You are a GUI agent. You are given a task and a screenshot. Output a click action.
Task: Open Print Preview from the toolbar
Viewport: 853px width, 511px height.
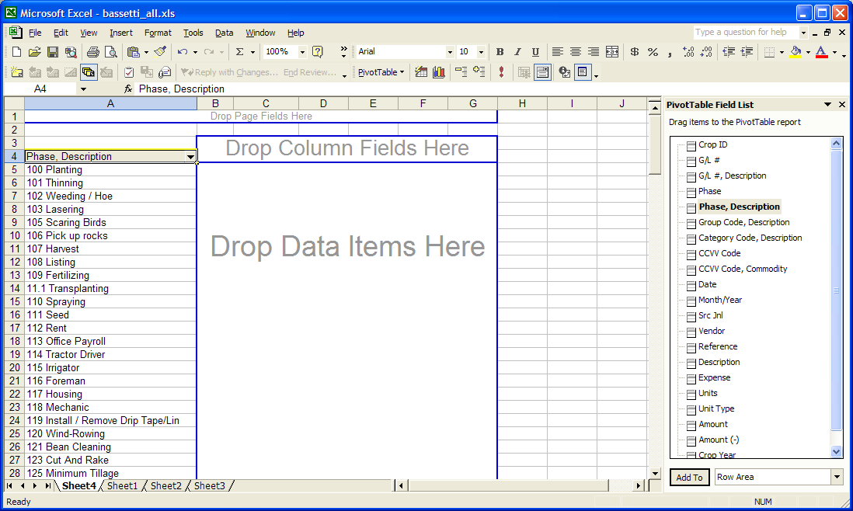point(110,52)
